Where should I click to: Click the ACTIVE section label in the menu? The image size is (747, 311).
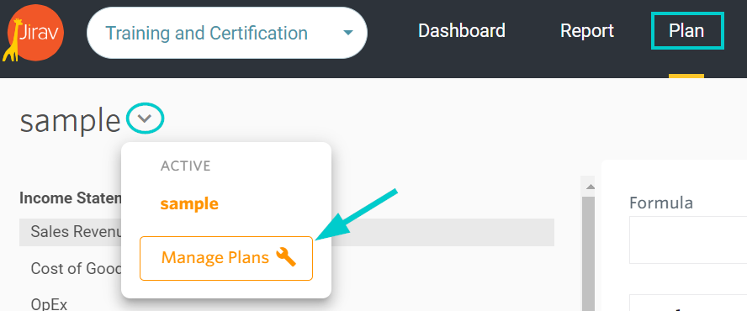tap(185, 166)
